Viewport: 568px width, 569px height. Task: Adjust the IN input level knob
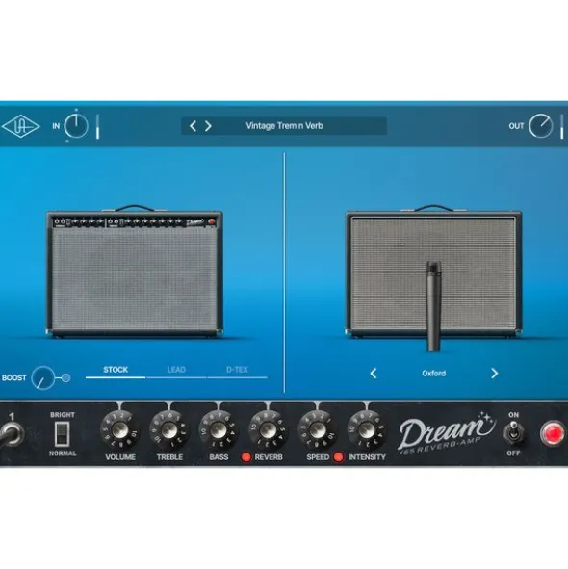(76, 126)
